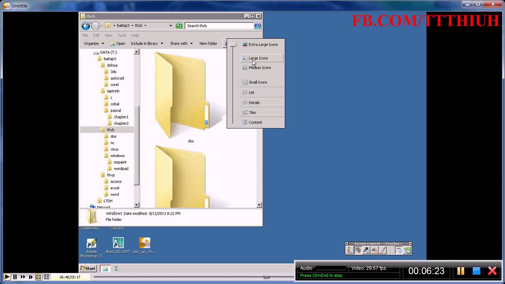Click the New folder button

(x=208, y=43)
